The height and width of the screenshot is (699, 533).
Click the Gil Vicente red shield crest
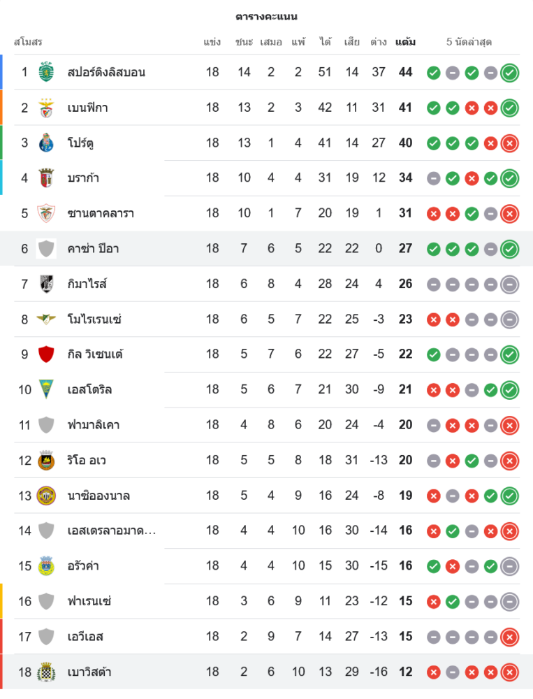click(x=46, y=354)
